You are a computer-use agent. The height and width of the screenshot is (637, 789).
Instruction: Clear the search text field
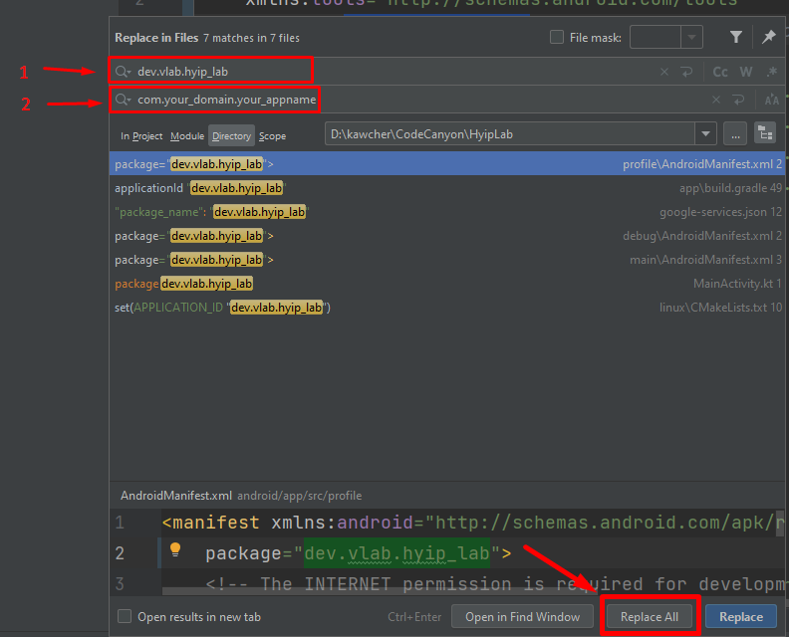[x=664, y=72]
